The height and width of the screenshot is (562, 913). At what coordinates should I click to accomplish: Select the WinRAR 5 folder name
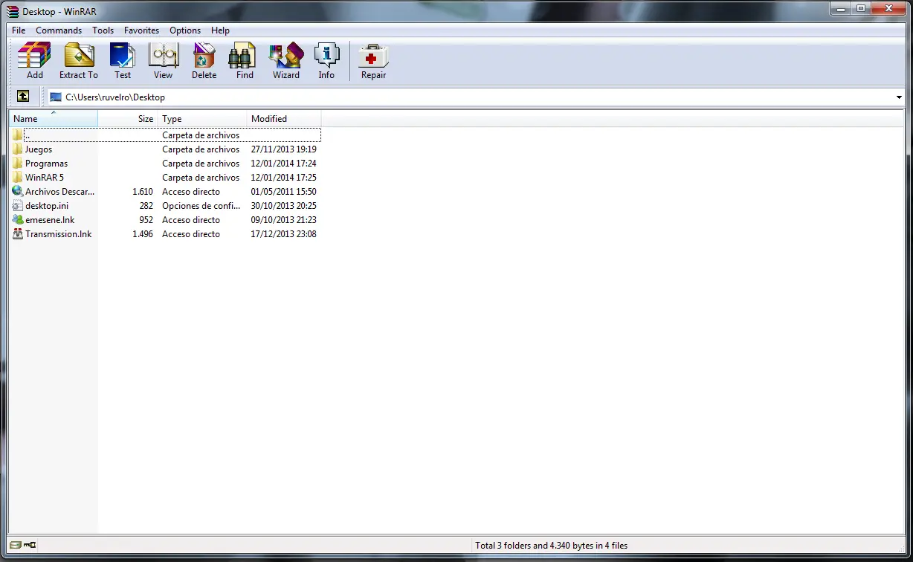(x=45, y=178)
